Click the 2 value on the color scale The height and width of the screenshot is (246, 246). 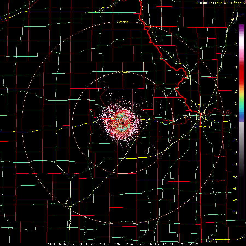(x=236, y=92)
